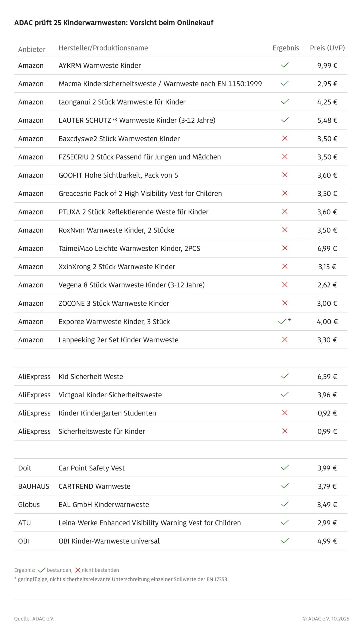Click the red X for Kinder Kindergarten Studenten
This screenshot has height=643, width=363.
[x=285, y=413]
